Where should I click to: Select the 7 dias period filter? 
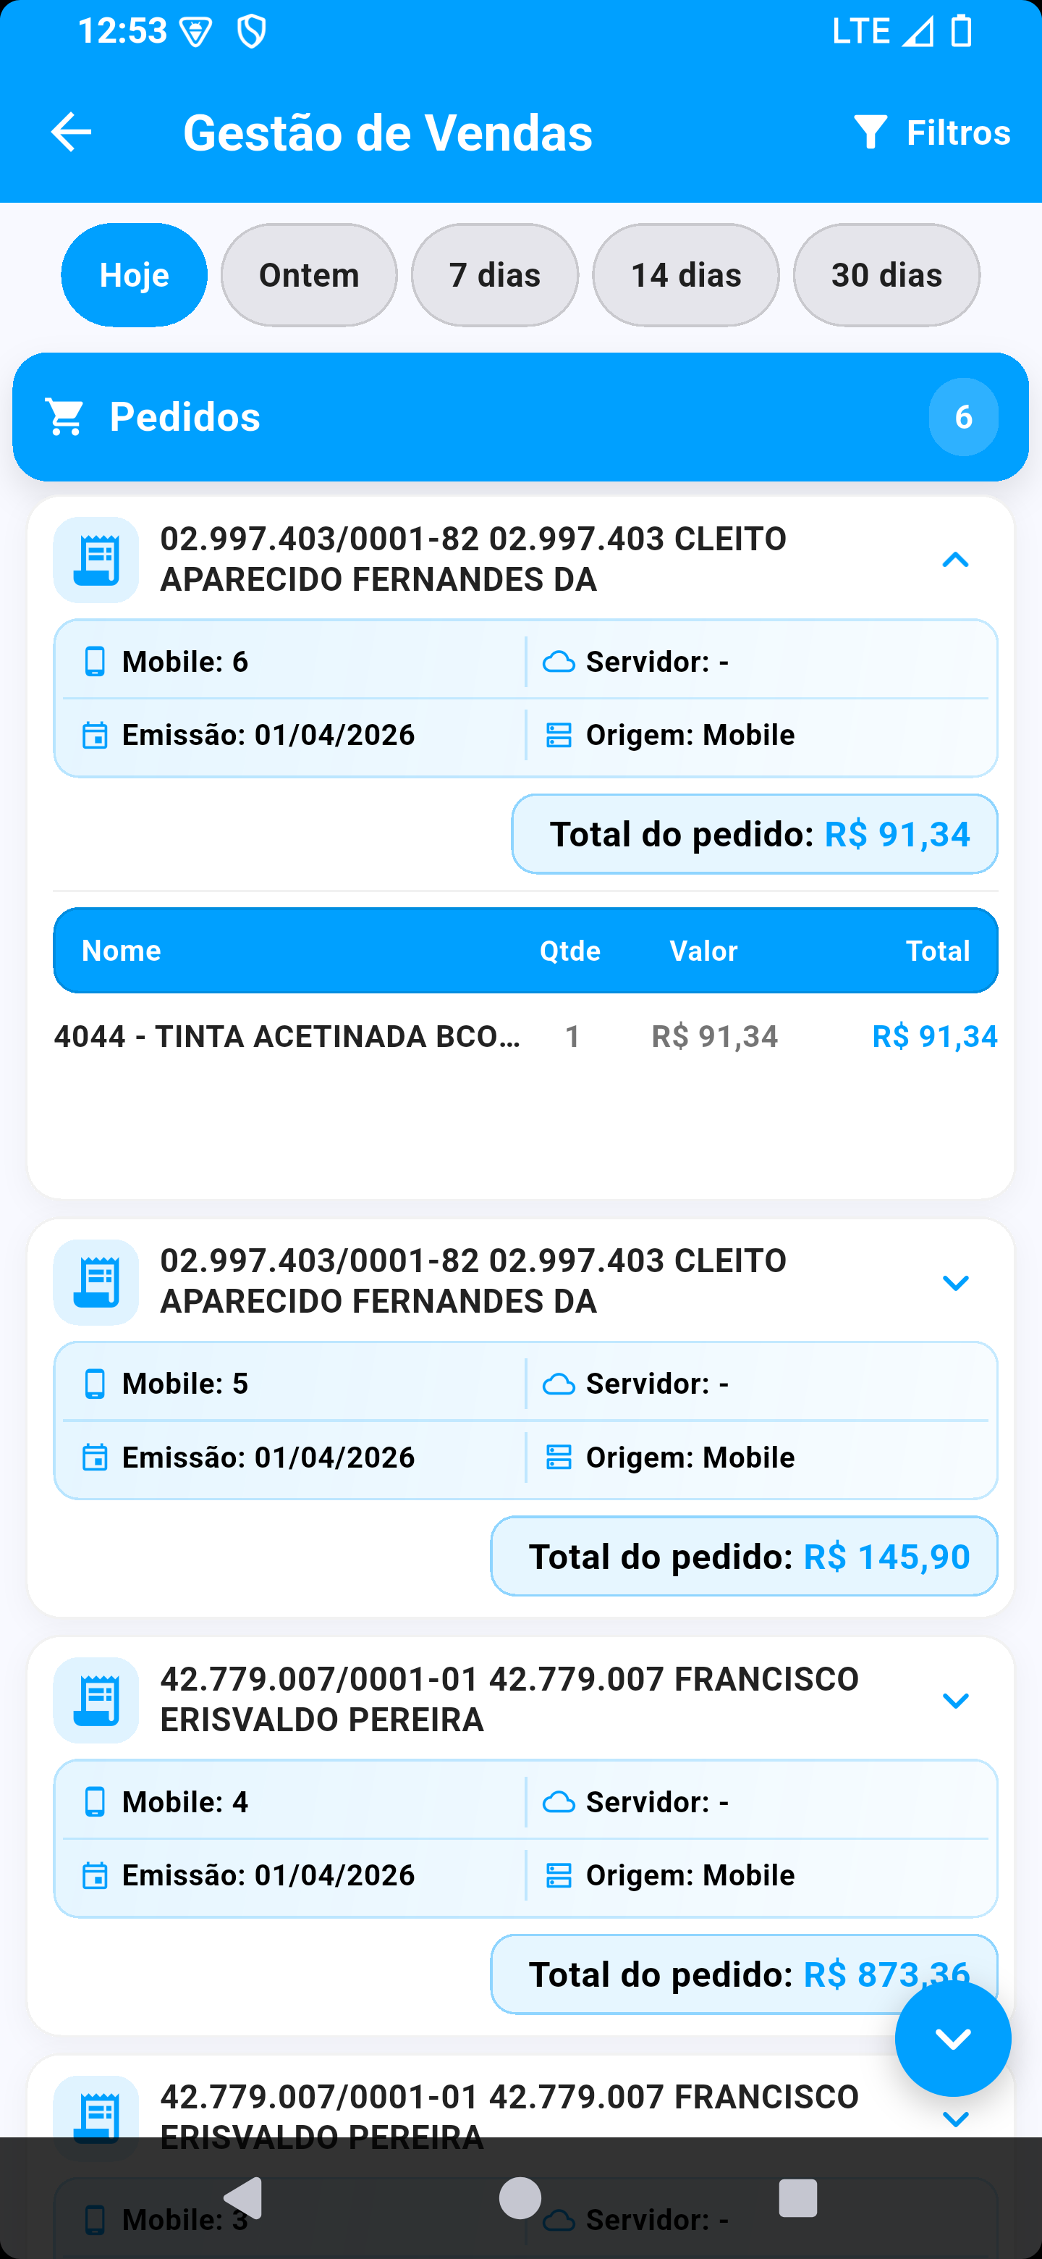495,275
